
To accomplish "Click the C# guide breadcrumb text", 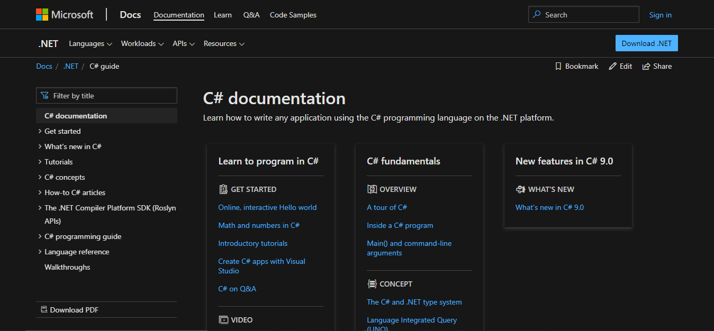I will tap(104, 66).
